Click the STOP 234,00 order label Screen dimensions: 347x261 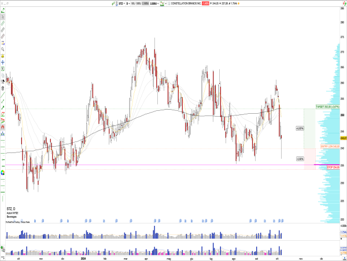click(333, 167)
